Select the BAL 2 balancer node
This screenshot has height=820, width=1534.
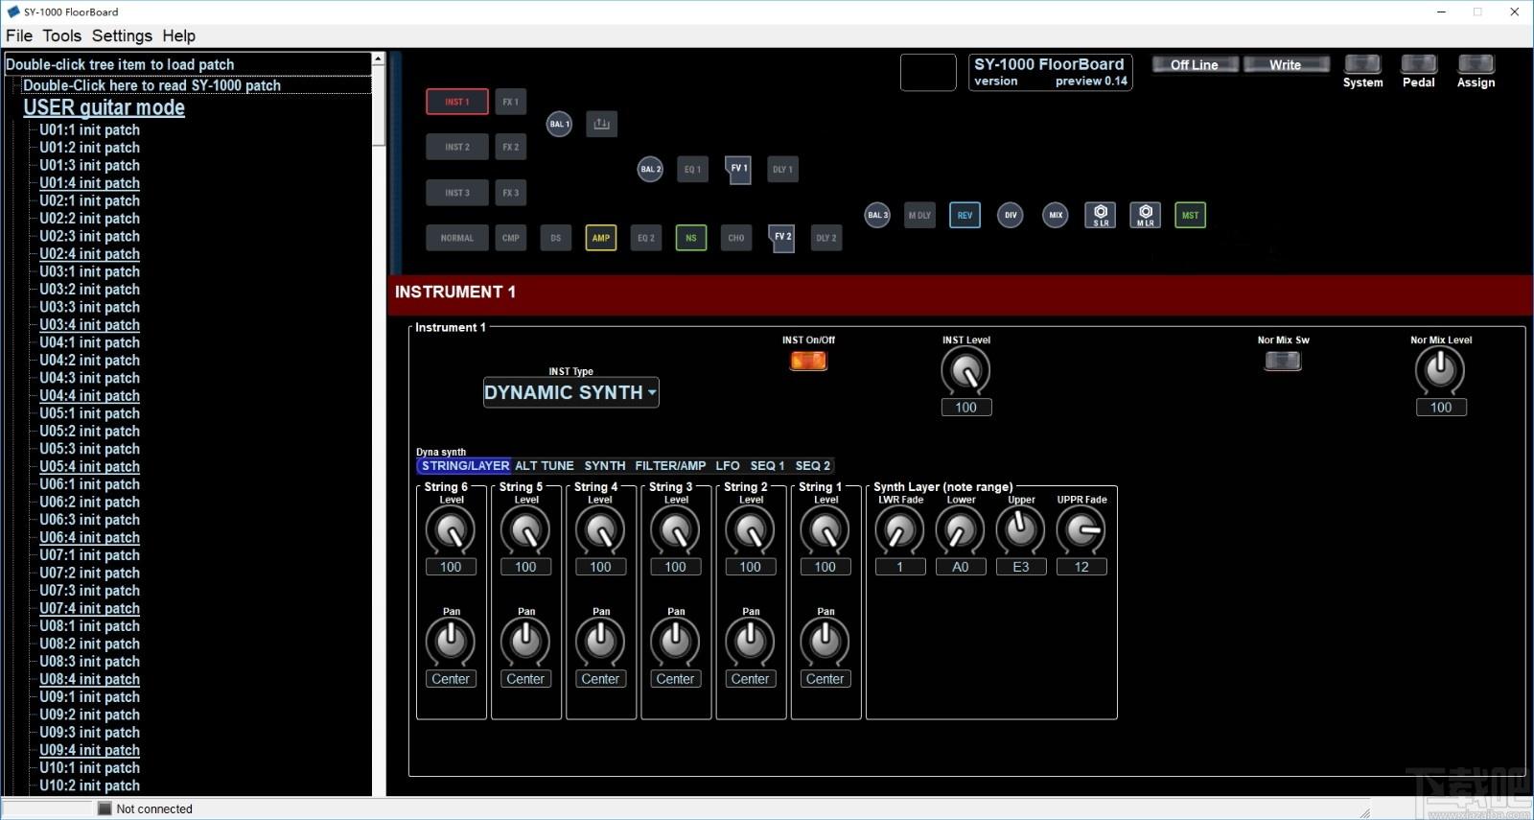pos(650,170)
